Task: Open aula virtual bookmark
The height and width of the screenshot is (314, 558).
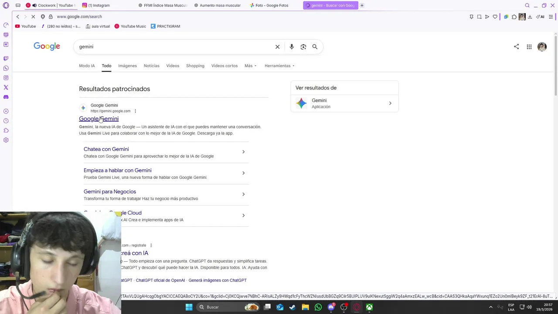Action: 98,26
